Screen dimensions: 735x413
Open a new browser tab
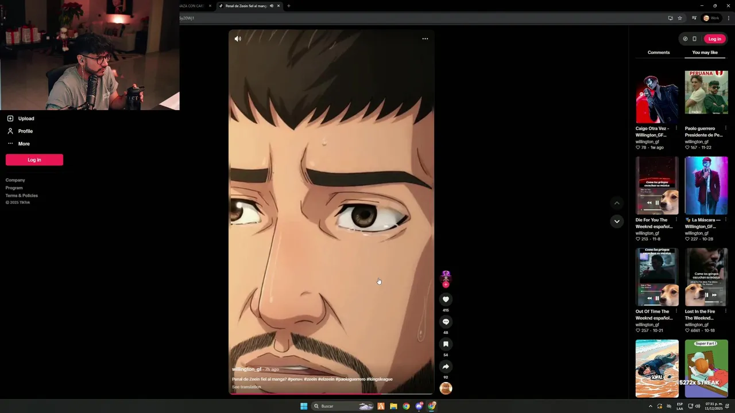coord(289,6)
